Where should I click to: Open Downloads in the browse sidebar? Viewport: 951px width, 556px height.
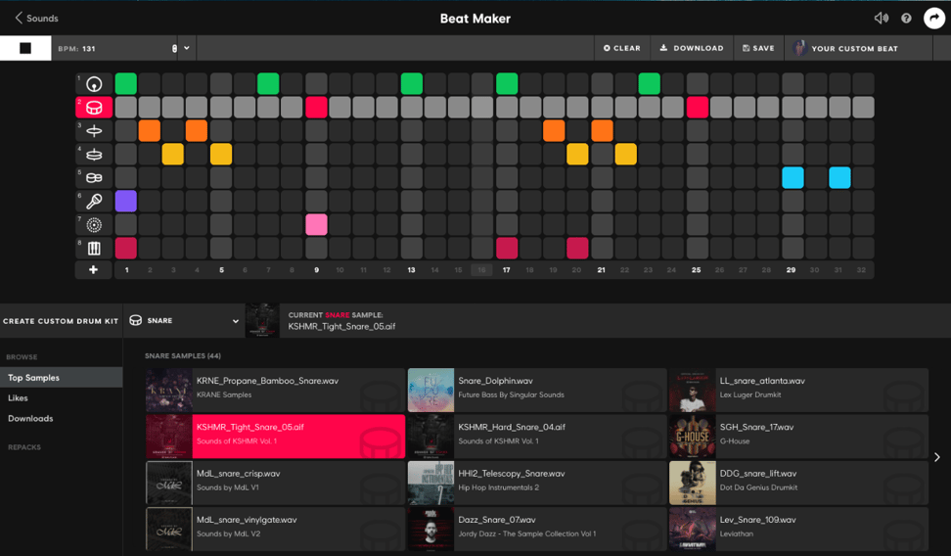[30, 419]
